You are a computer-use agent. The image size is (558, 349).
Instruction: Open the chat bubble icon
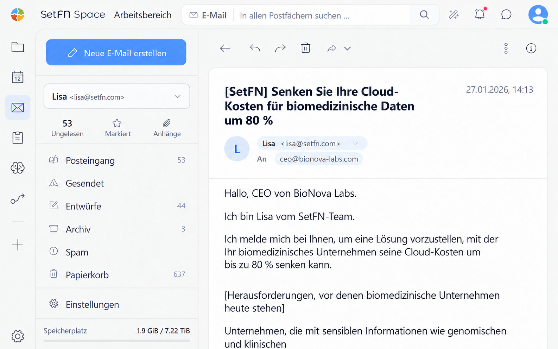pos(506,14)
